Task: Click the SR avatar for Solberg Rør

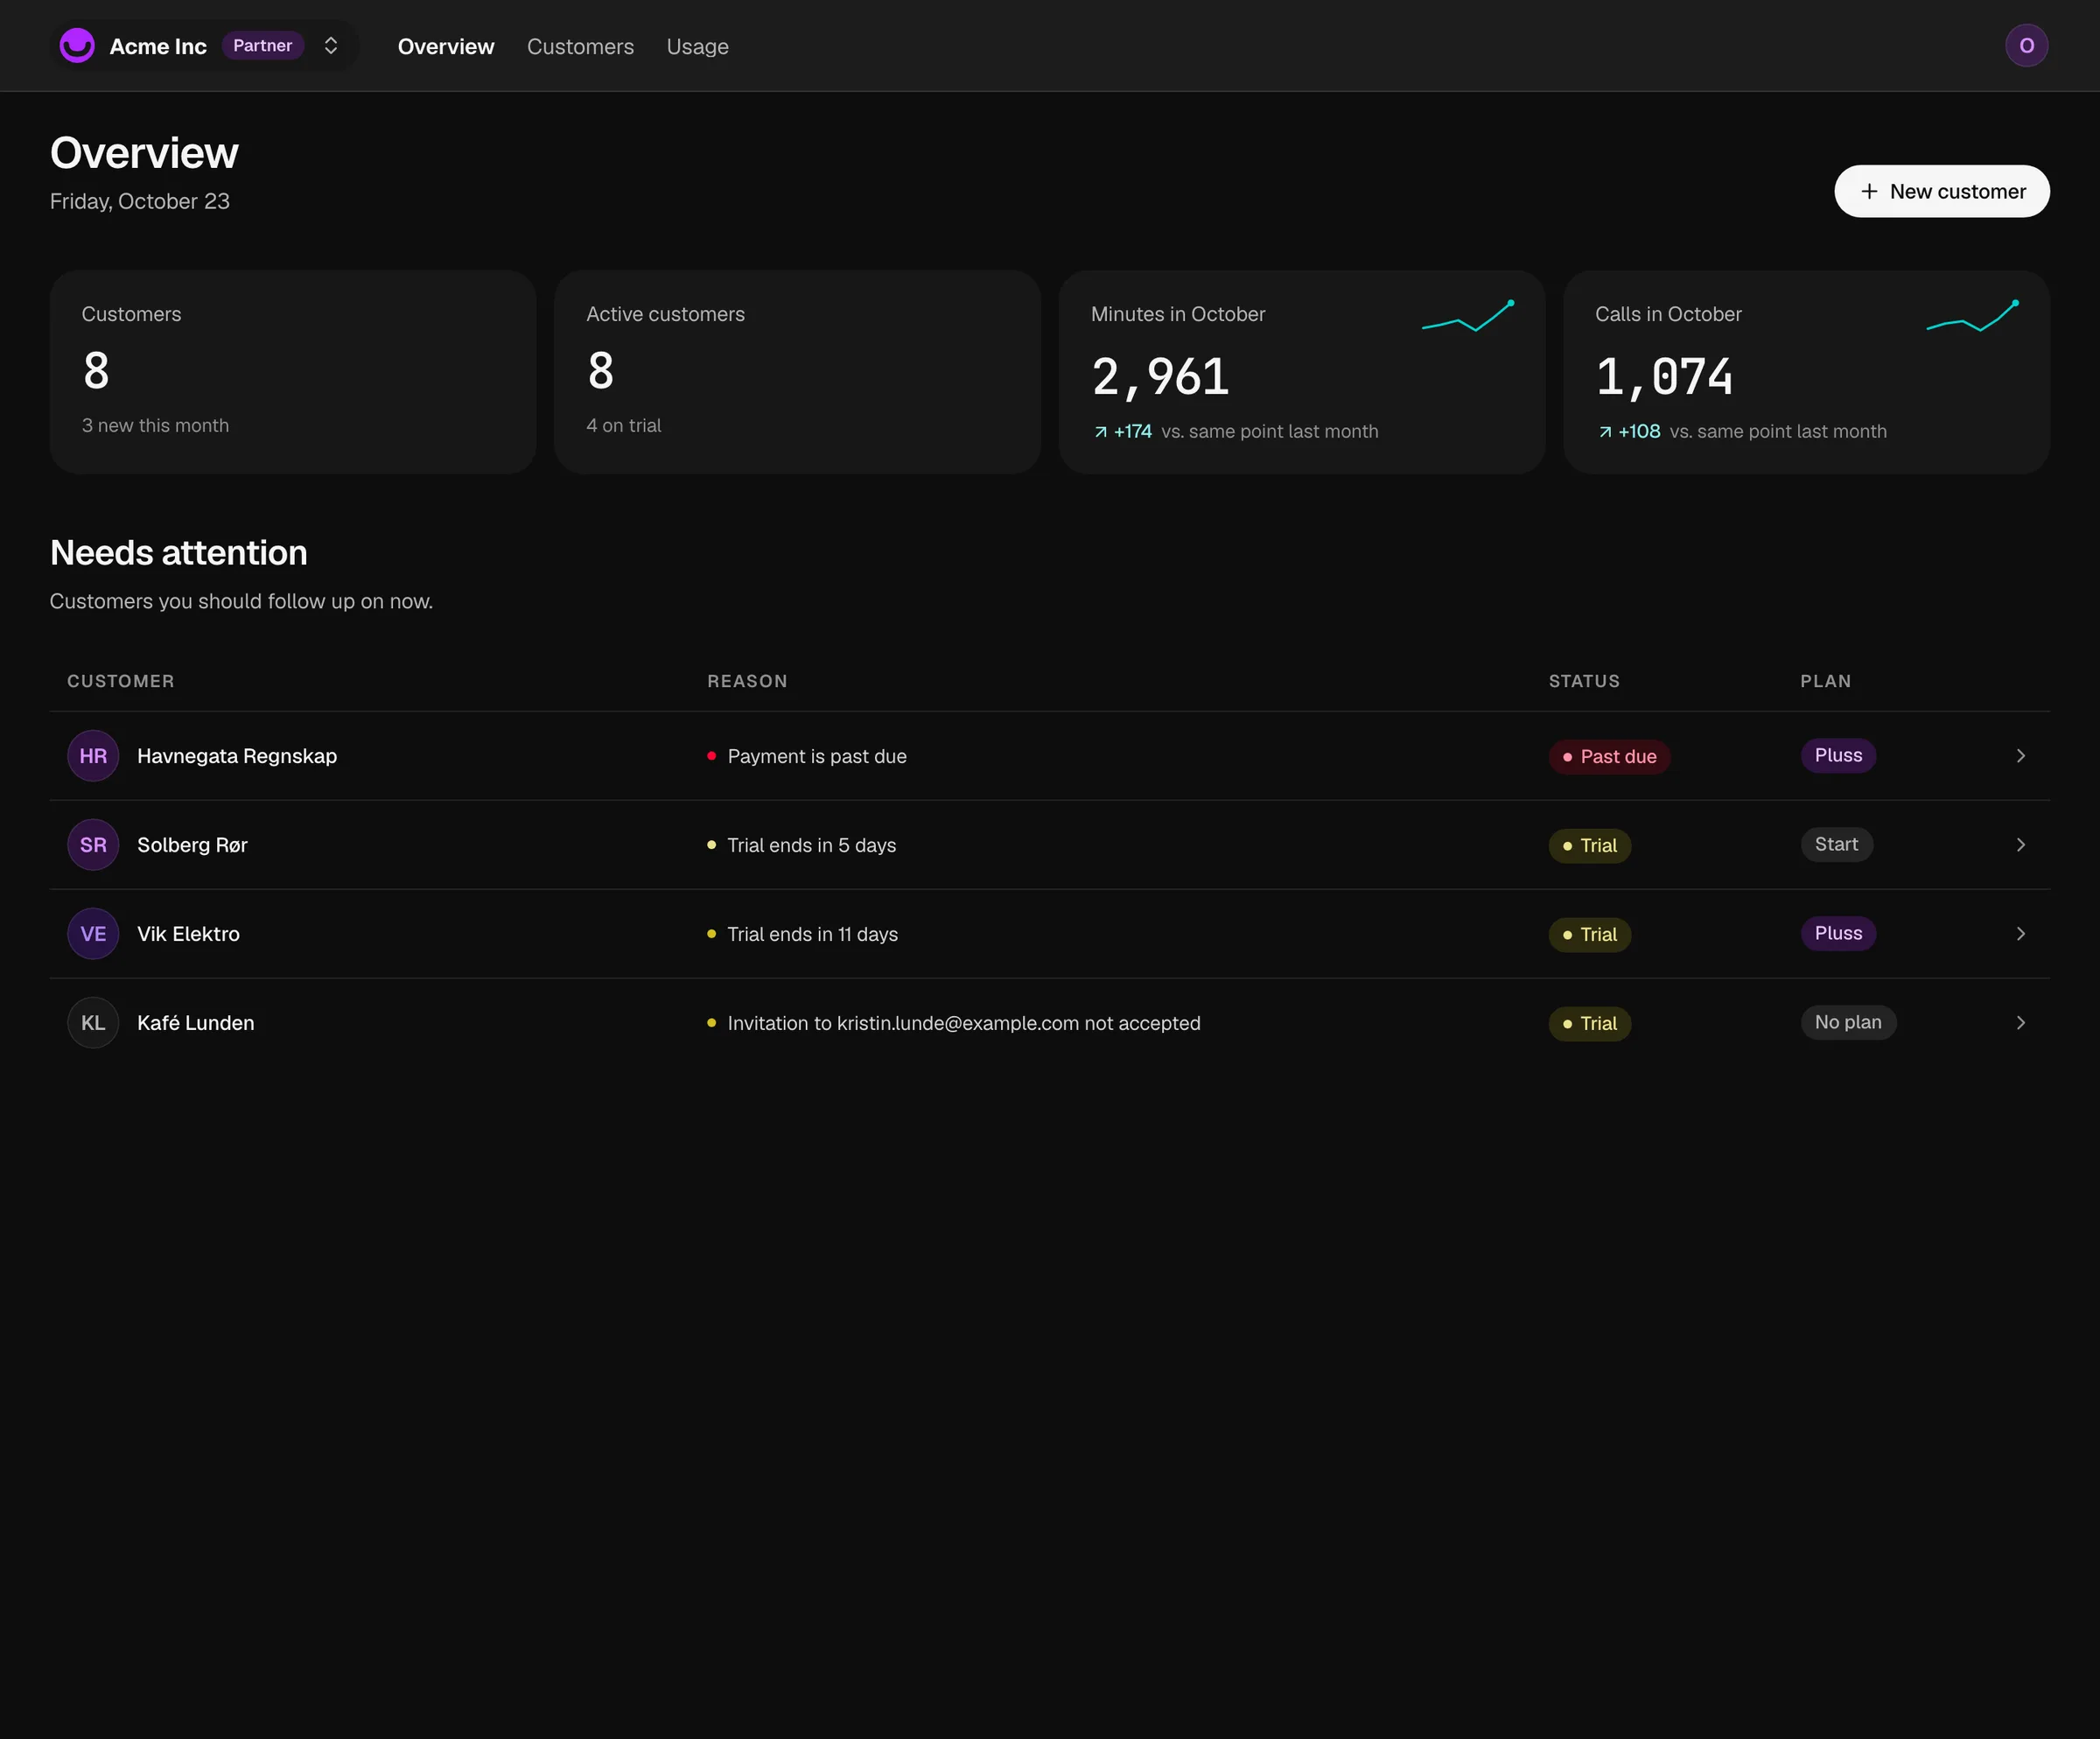Action: [x=93, y=845]
